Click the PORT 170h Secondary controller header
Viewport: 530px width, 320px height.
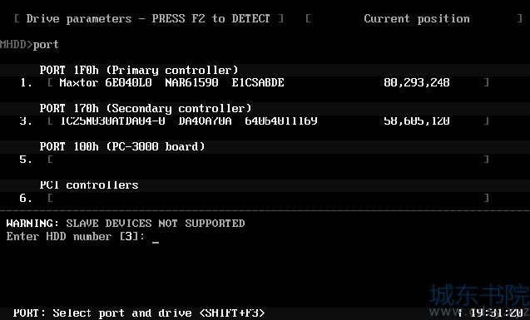click(146, 108)
